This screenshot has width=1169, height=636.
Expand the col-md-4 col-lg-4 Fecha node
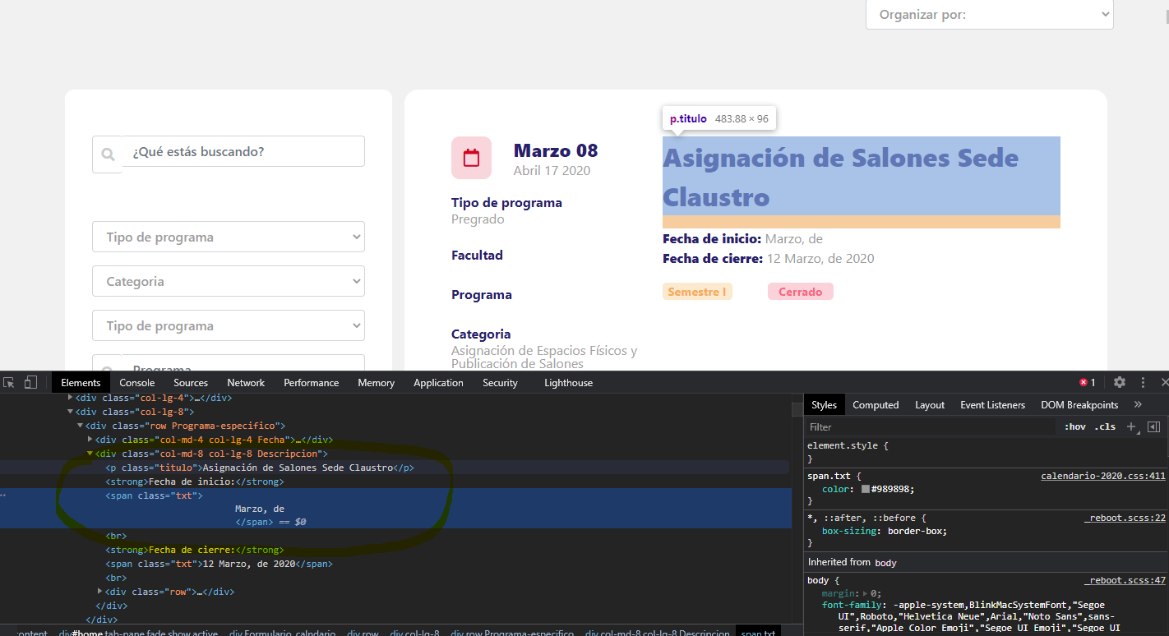90,439
